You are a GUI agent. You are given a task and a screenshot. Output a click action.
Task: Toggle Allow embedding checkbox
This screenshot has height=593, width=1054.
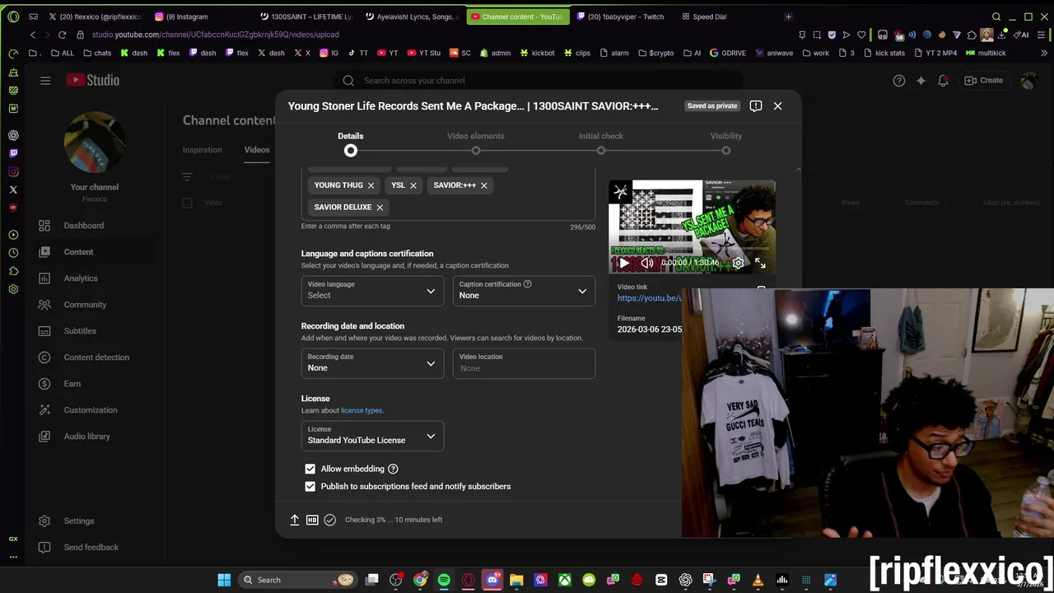pos(310,469)
